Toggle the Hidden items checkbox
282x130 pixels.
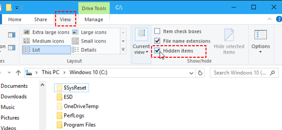point(157,51)
